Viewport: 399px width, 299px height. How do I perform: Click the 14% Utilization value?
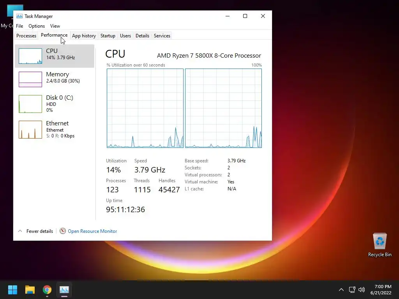coord(113,170)
